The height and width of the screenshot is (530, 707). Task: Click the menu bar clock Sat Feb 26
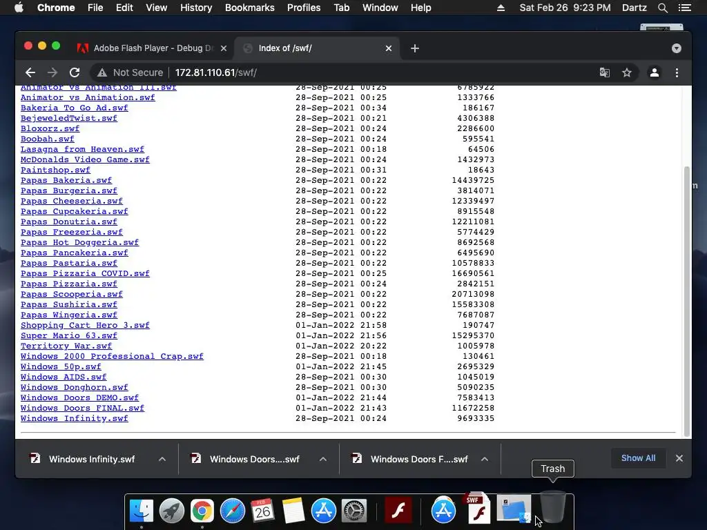click(565, 8)
